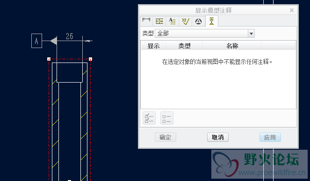The image size is (310, 181).
Task: Click the 确定 button
Action: [x=166, y=137]
